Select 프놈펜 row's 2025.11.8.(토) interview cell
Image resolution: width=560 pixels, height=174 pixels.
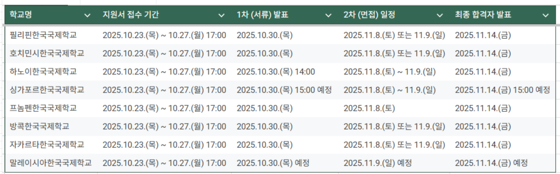(x=369, y=108)
